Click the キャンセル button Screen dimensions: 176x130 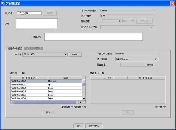pos(94,126)
